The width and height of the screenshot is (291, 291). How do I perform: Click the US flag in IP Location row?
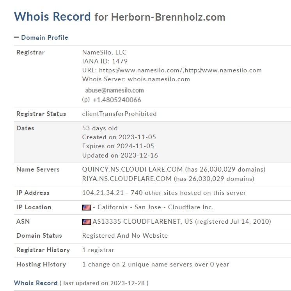[x=87, y=207]
